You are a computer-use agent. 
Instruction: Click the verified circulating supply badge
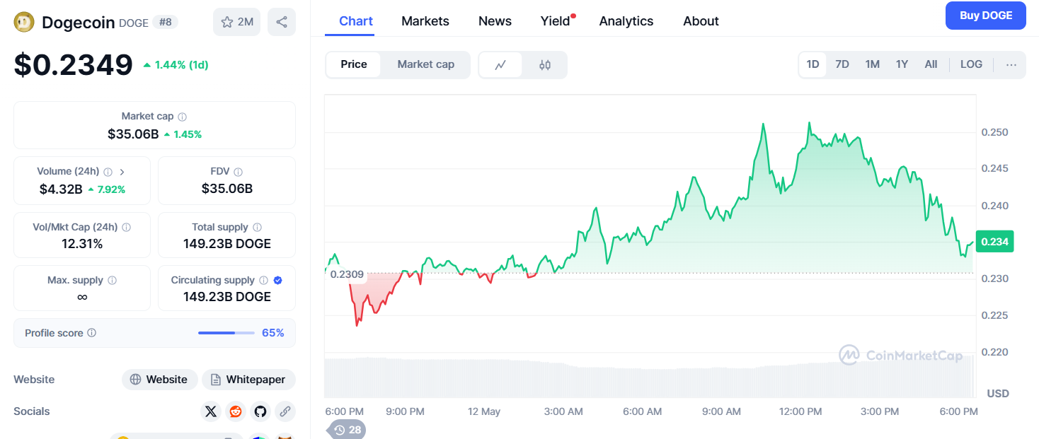(x=278, y=281)
